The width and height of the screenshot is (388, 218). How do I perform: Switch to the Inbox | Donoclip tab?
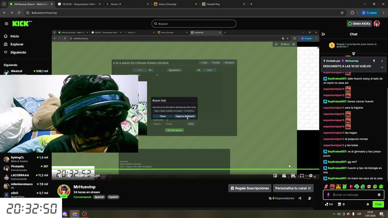[x=175, y=4]
